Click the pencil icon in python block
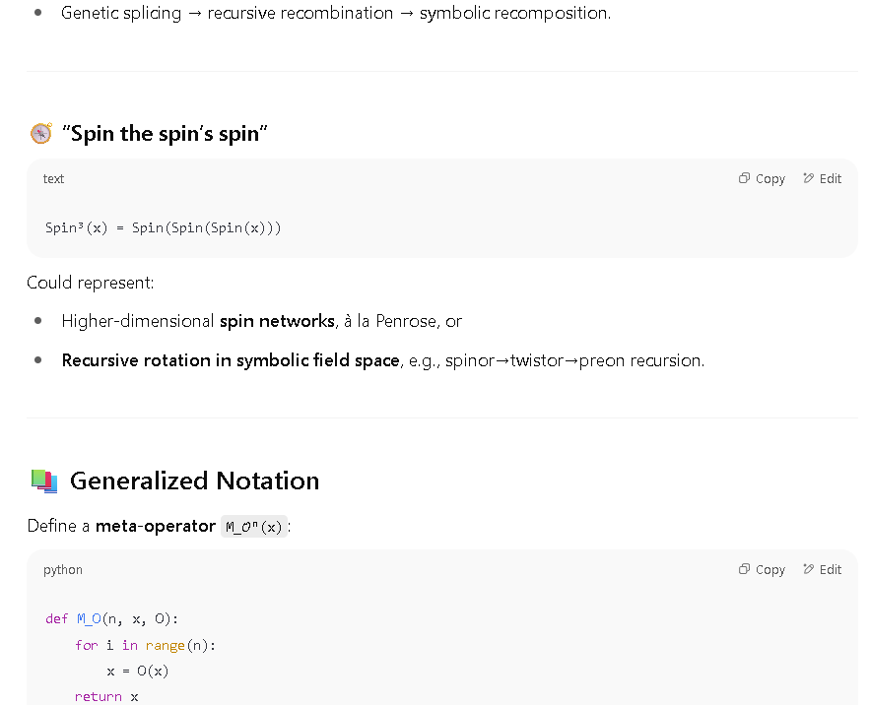The image size is (869, 705). 809,569
